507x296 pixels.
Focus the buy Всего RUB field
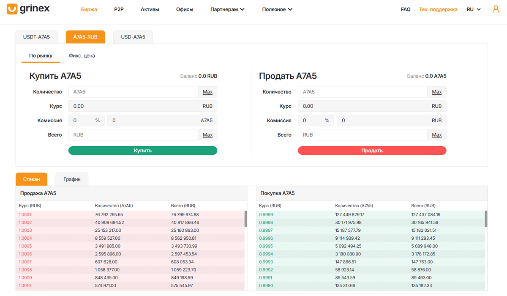[133, 135]
